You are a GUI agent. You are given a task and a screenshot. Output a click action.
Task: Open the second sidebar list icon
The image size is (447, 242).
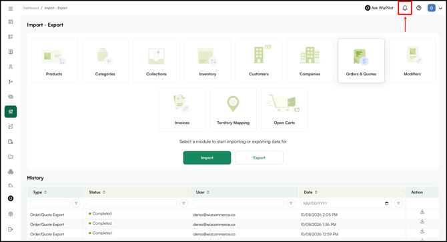(11, 37)
